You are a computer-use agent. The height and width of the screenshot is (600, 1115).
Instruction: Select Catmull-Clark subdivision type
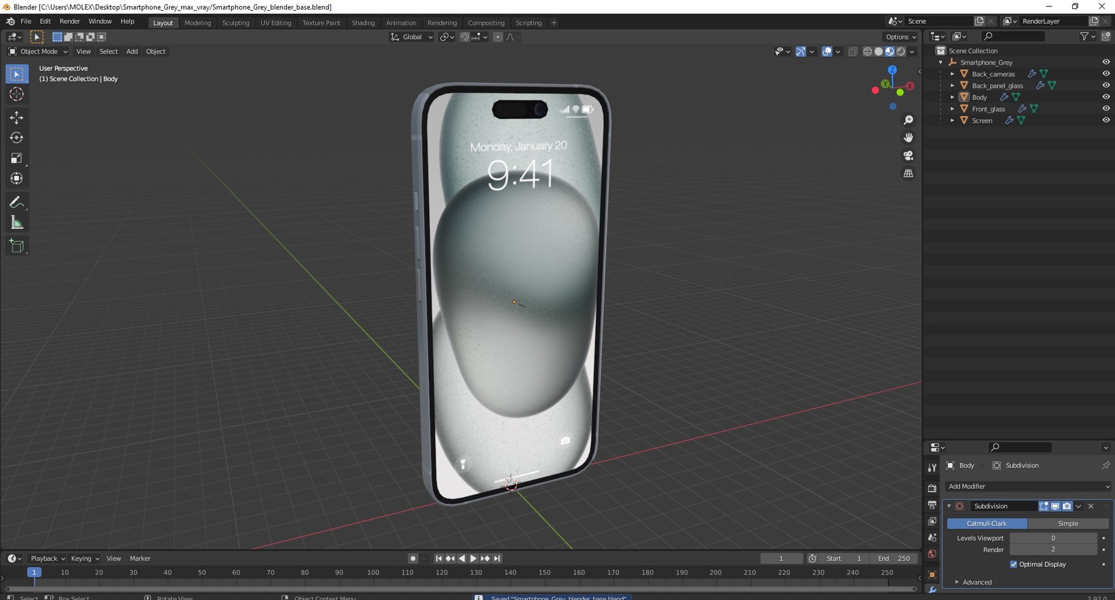click(987, 524)
